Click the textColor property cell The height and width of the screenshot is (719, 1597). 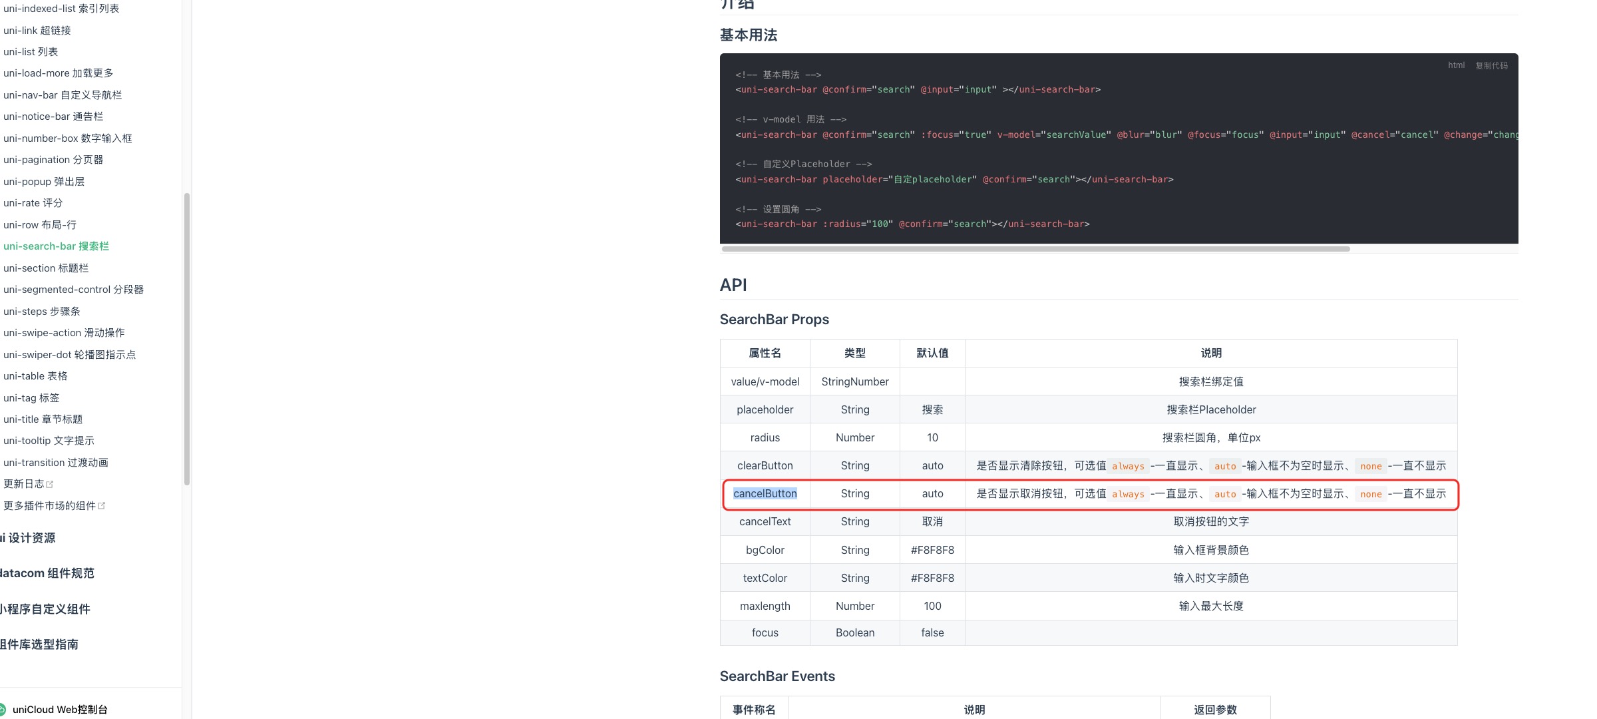click(765, 579)
